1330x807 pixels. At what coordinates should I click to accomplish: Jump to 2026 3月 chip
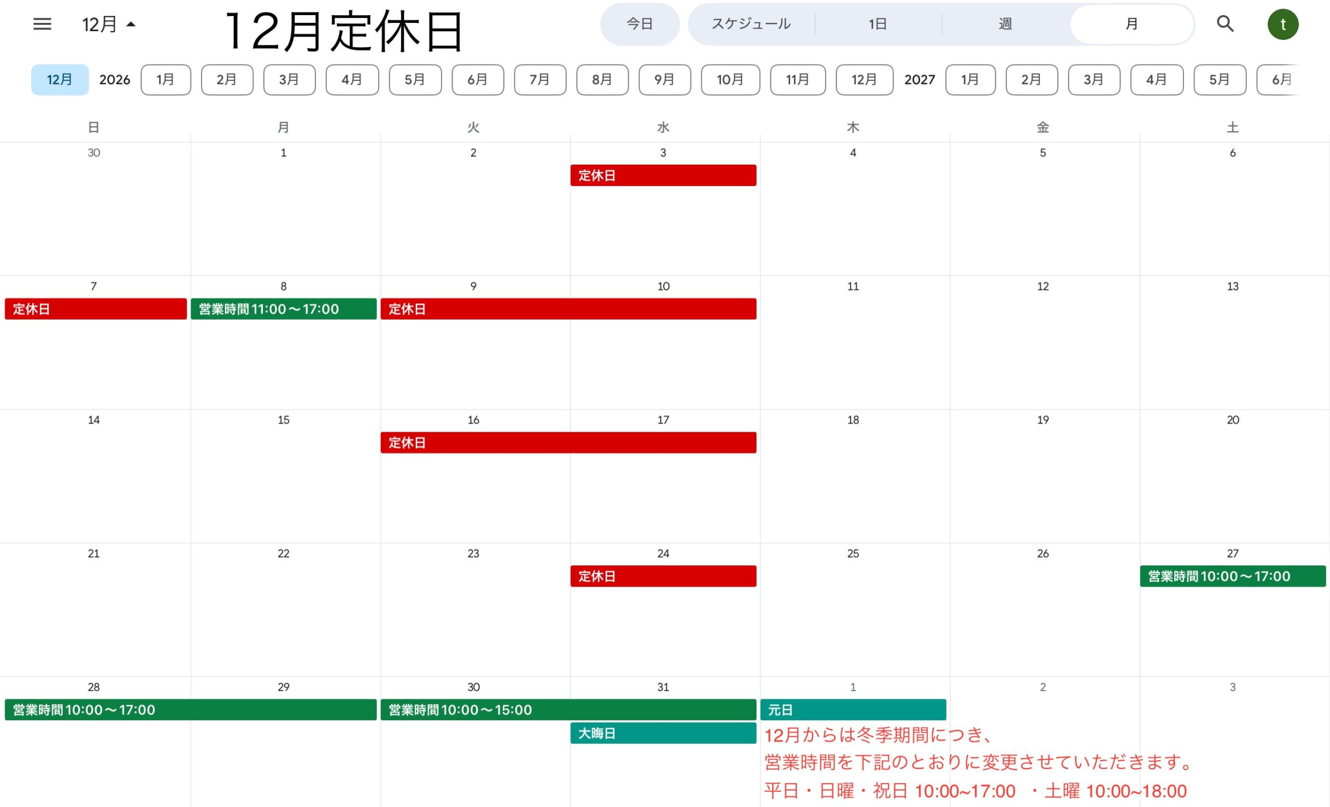pos(289,80)
